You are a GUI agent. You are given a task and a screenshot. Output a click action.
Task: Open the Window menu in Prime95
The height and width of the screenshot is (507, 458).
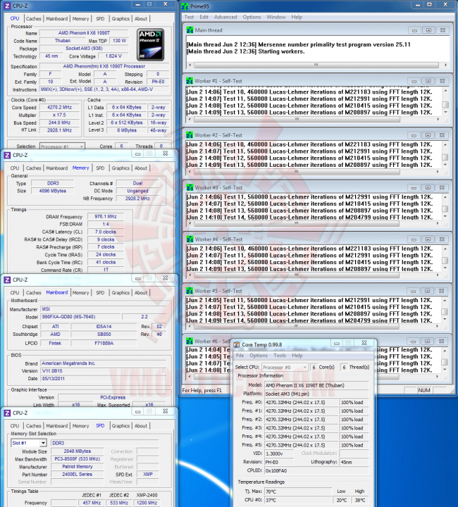click(276, 17)
